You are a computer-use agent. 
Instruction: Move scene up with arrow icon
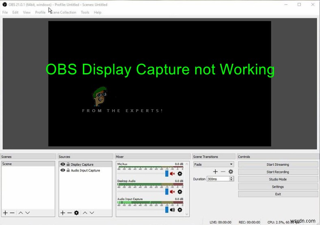tap(21, 213)
